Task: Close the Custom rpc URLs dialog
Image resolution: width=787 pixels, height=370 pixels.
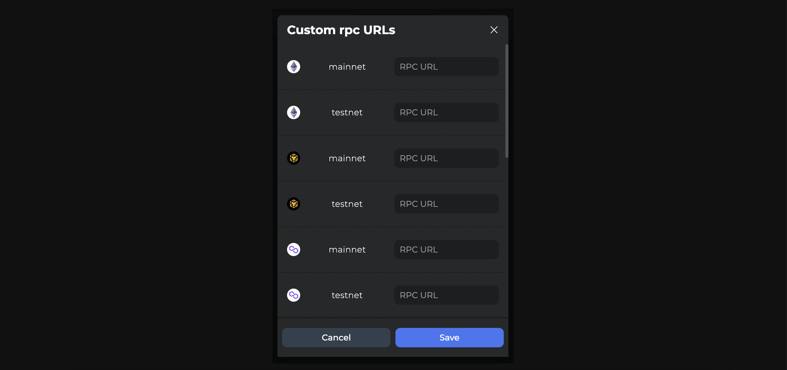Action: (494, 30)
